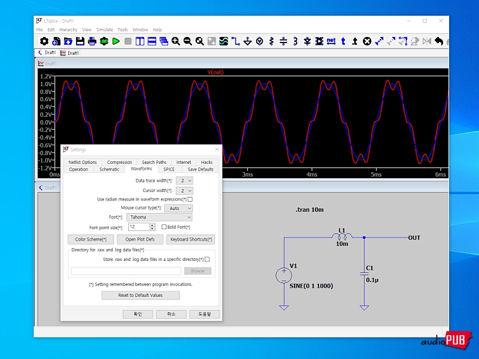This screenshot has width=479, height=359.
Task: Switch to the SPICE settings tab
Action: tap(169, 169)
